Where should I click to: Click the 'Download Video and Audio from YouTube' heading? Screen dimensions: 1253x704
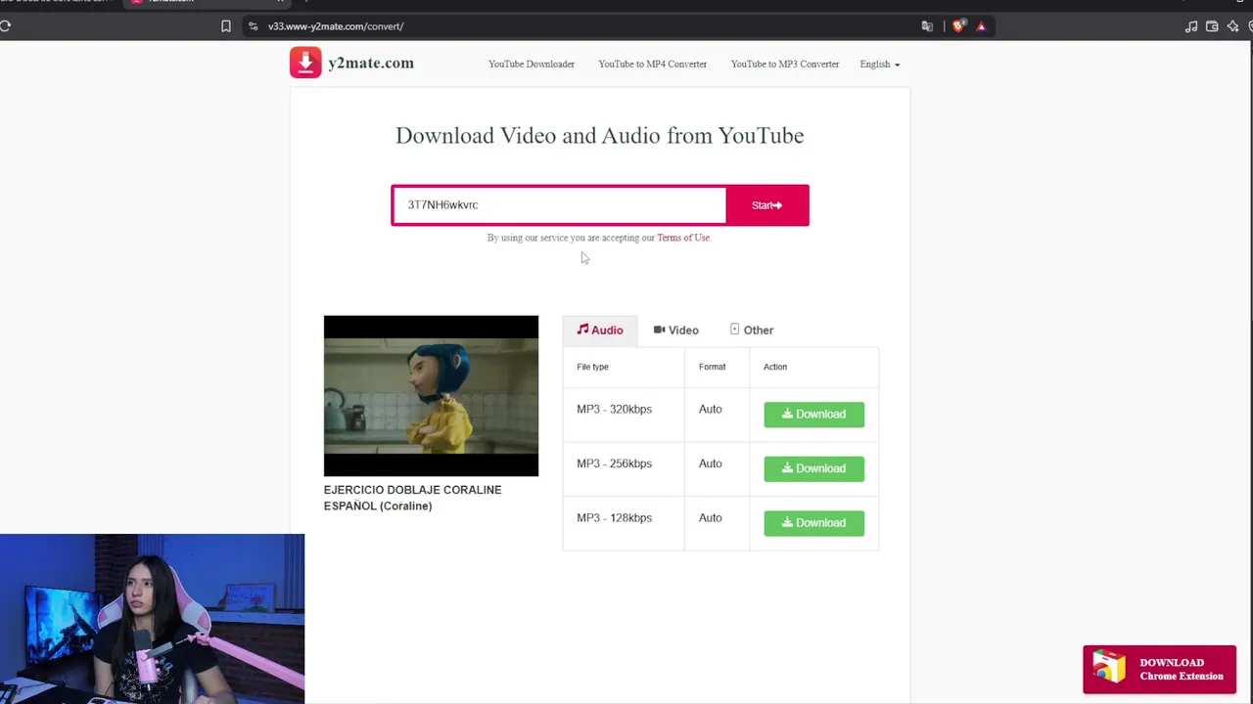[x=600, y=136]
